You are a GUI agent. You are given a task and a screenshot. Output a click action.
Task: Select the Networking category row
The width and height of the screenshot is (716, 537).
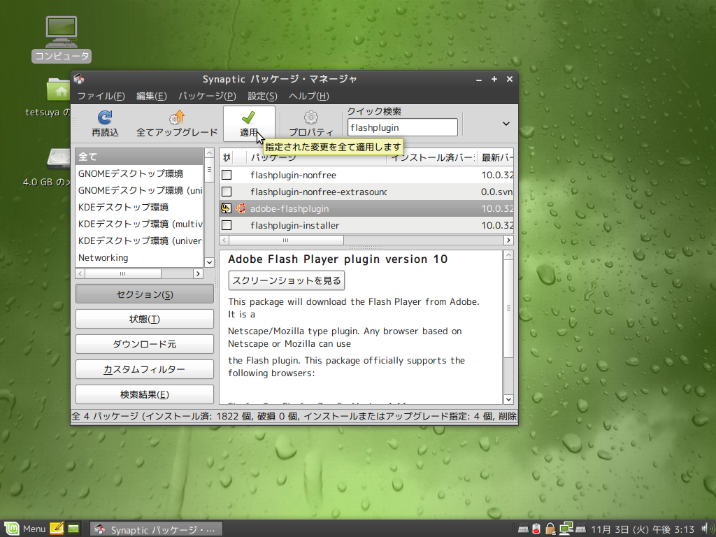coord(139,258)
